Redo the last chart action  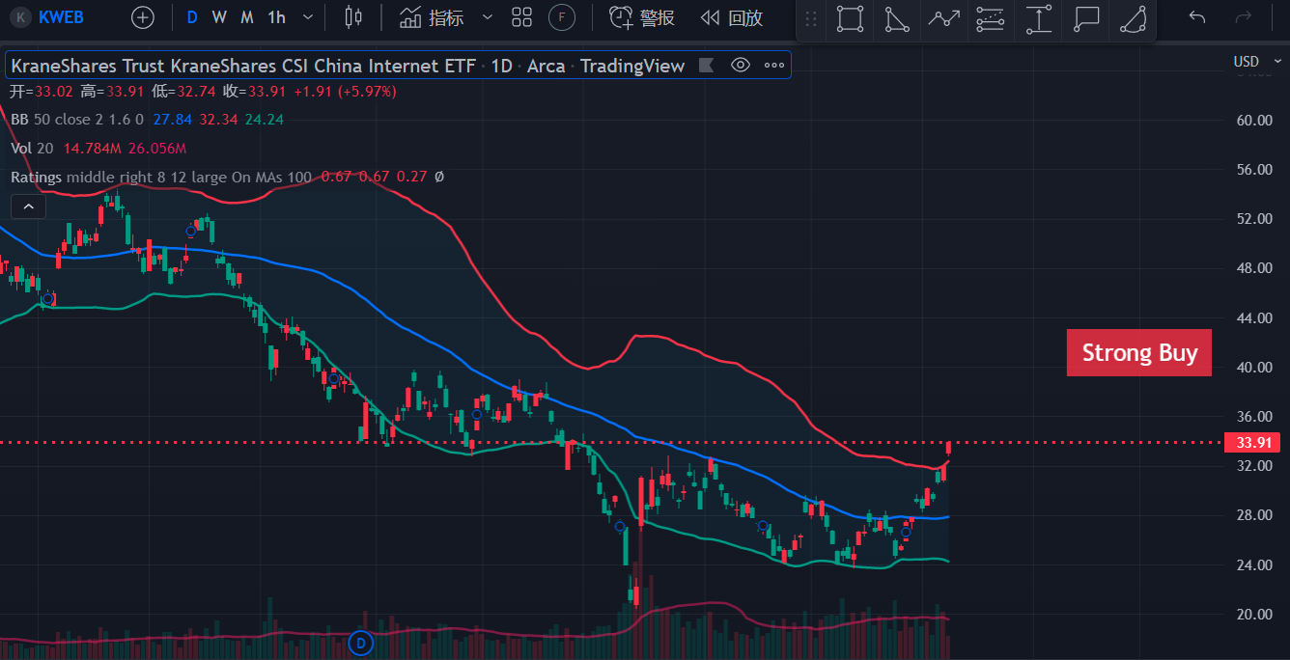pos(1244,17)
